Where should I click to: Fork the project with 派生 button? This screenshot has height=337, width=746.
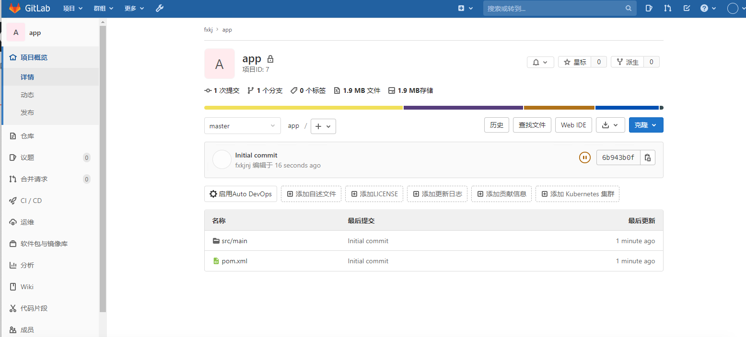tap(627, 62)
